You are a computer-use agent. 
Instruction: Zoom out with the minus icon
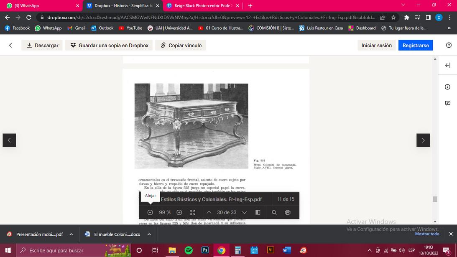click(x=150, y=212)
